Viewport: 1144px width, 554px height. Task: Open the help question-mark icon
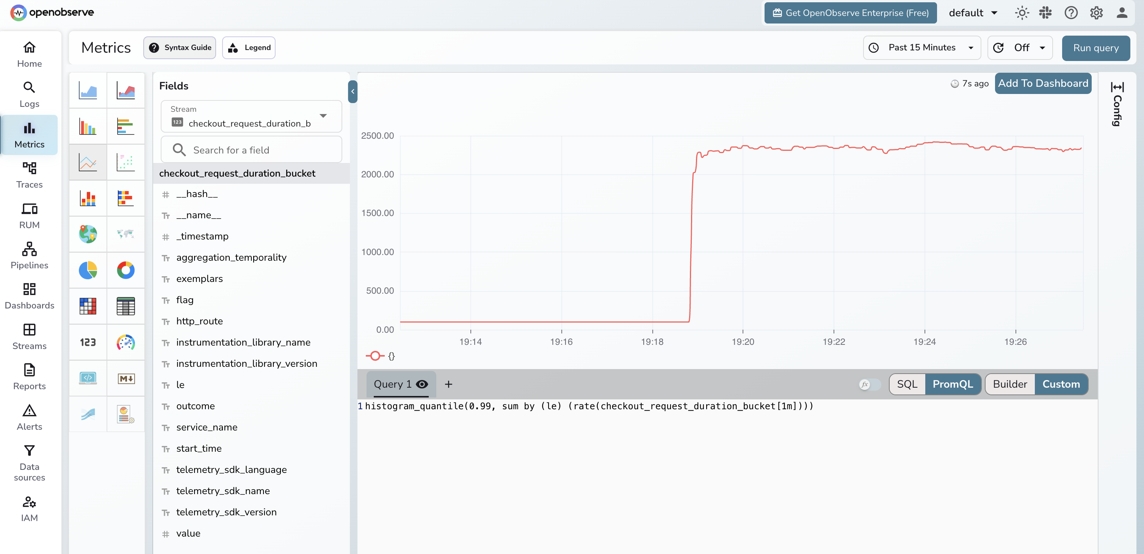coord(1071,13)
